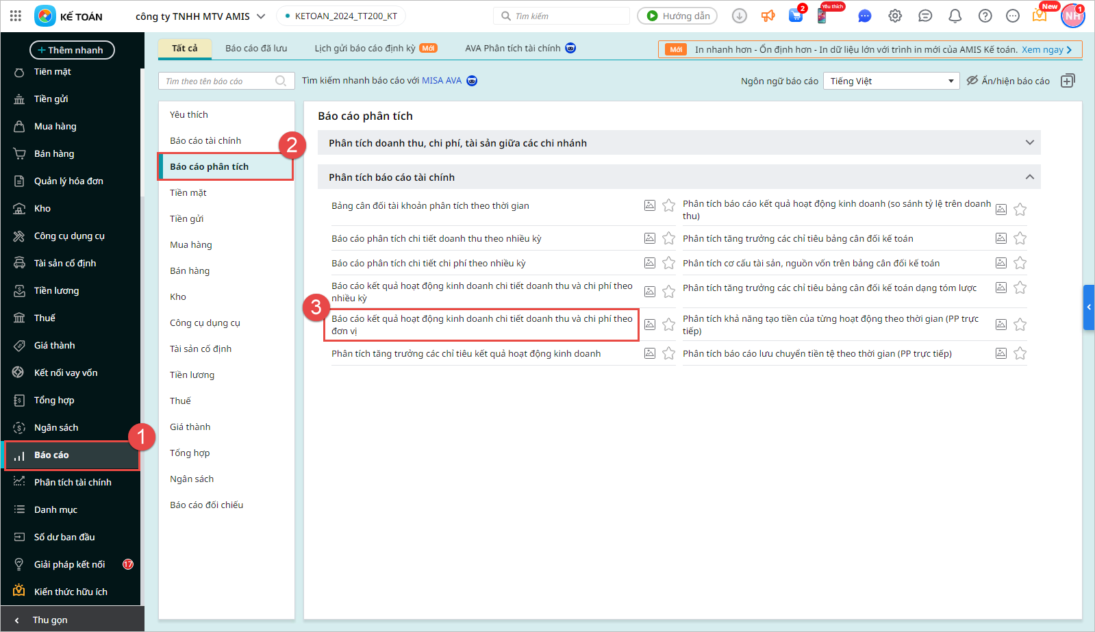
Task: Click the announcements megaphone icon
Action: [768, 16]
